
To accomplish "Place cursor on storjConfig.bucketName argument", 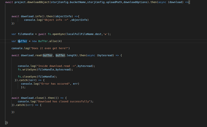I will click(71, 2).
